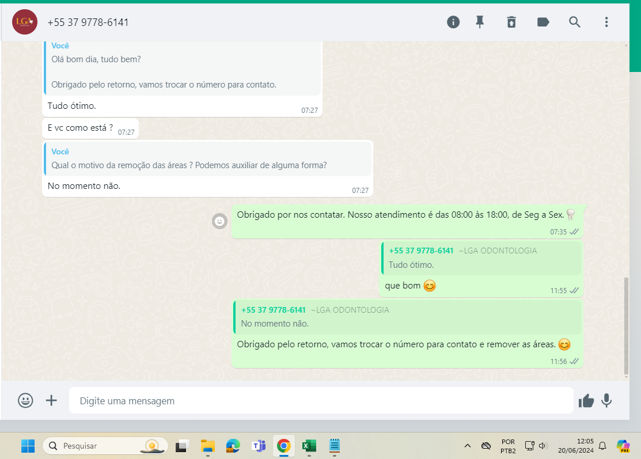Viewport: 641px width, 459px height.
Task: Open Task View on taskbar
Action: coord(181,446)
